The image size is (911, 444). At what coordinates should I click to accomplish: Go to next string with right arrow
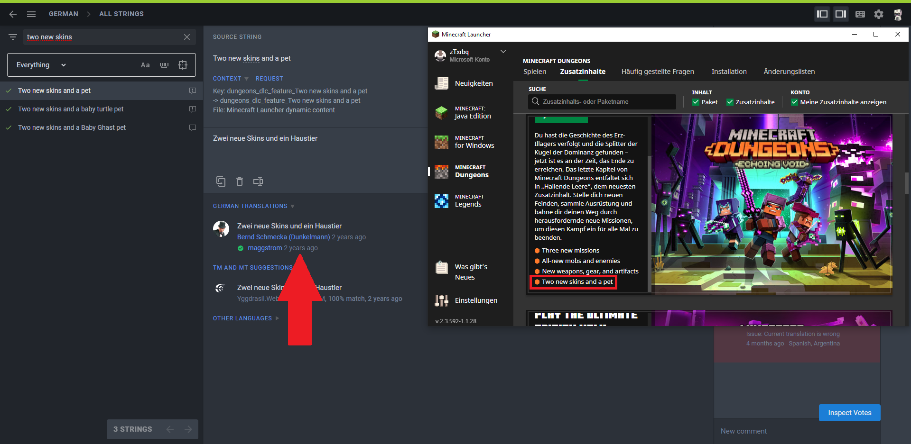coord(188,429)
